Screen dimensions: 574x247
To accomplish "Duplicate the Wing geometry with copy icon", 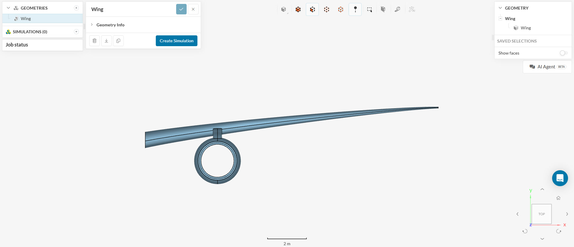I will (x=118, y=41).
